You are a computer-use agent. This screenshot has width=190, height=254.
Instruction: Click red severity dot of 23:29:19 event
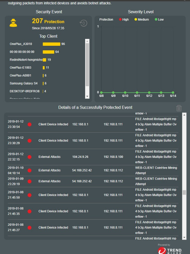click(x=30, y=182)
